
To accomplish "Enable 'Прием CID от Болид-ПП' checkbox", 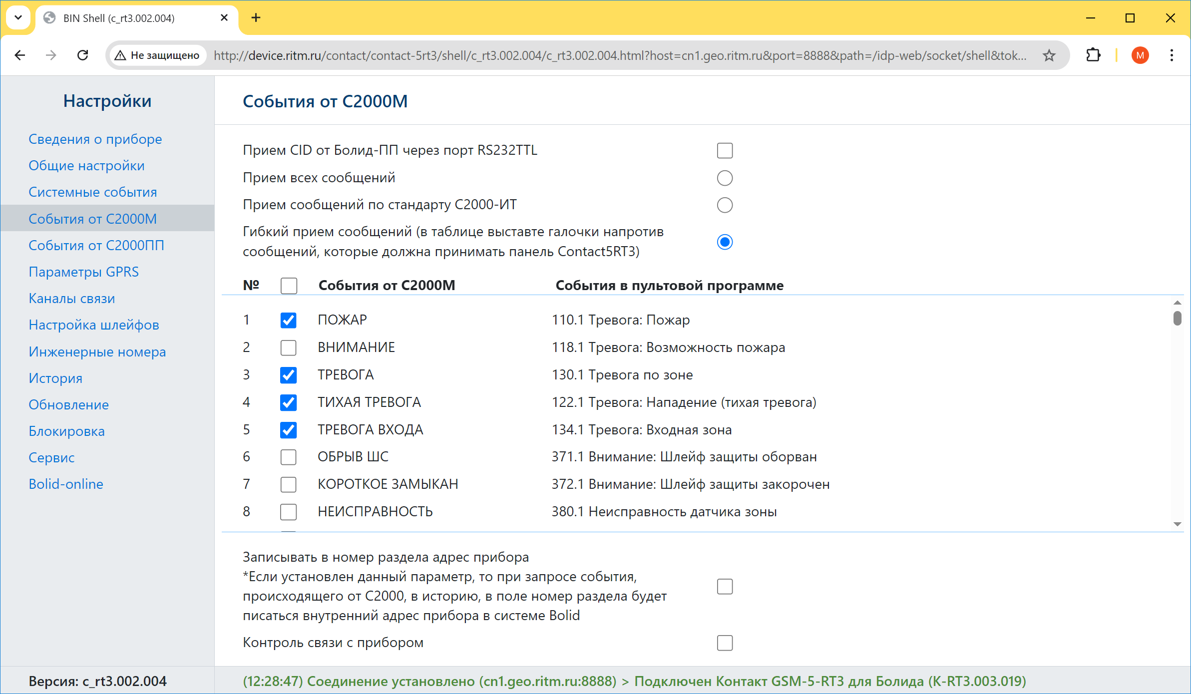I will click(725, 150).
